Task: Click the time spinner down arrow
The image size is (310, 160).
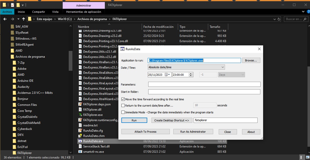Action: pyautogui.click(x=191, y=76)
